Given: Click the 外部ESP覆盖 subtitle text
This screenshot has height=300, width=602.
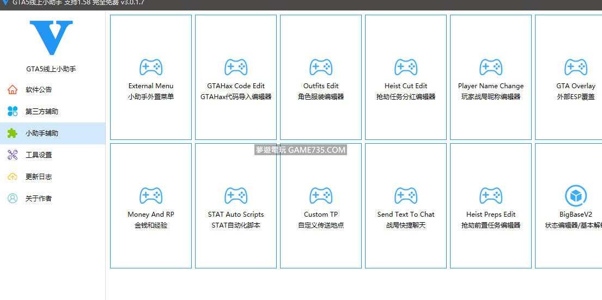Looking at the screenshot, I should coord(575,97).
